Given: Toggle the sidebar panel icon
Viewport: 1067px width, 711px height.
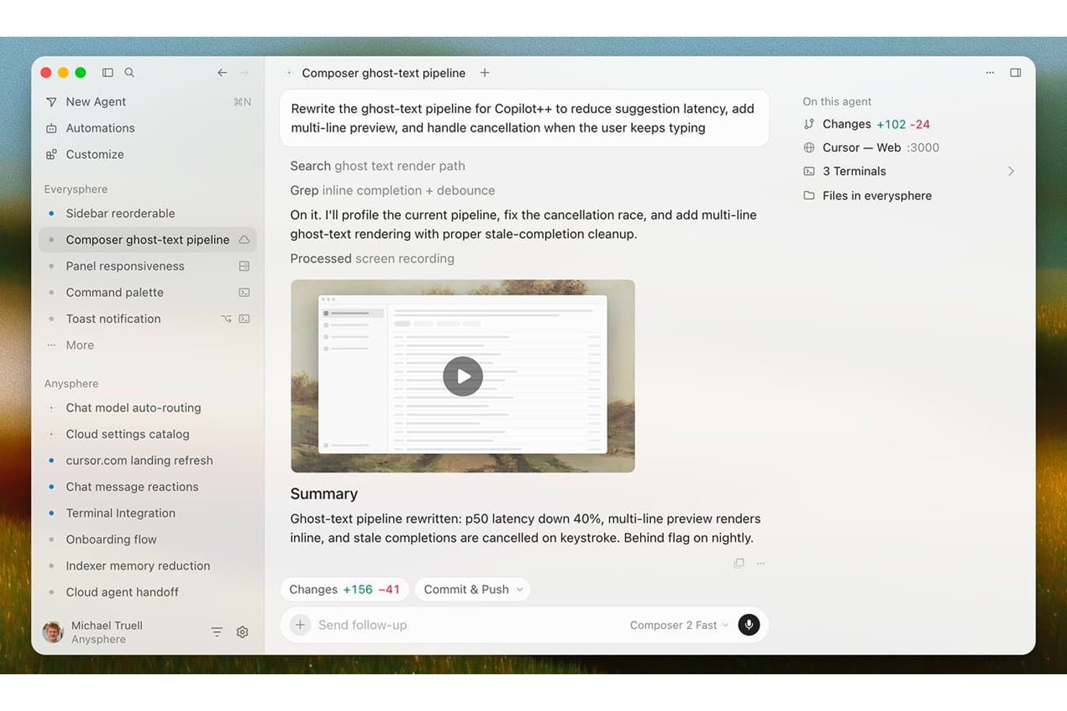Looking at the screenshot, I should coord(107,73).
